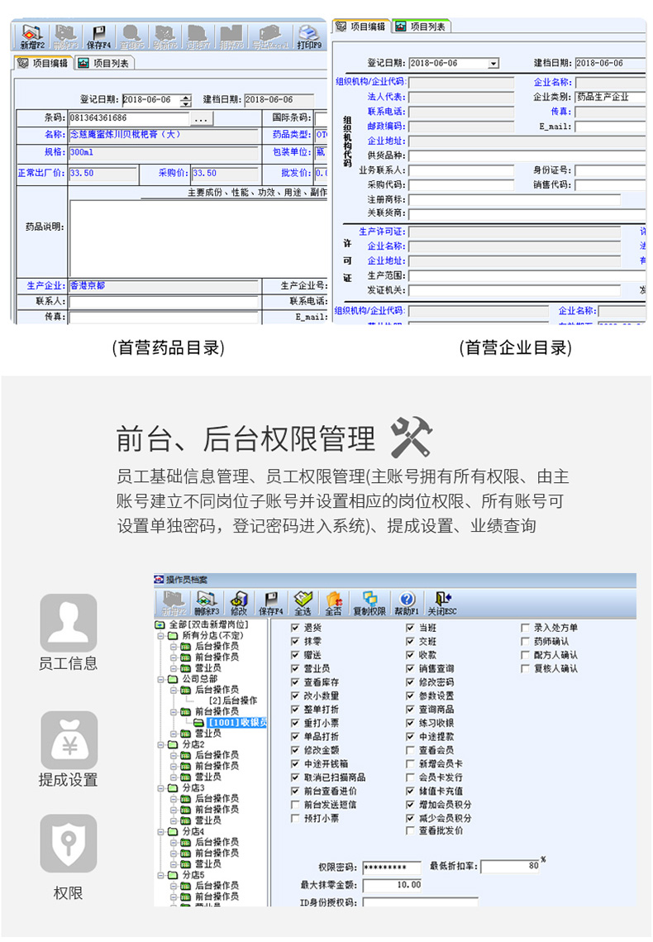Click the 打印F9 printer icon
This screenshot has width=653, height=942.
pyautogui.click(x=309, y=37)
